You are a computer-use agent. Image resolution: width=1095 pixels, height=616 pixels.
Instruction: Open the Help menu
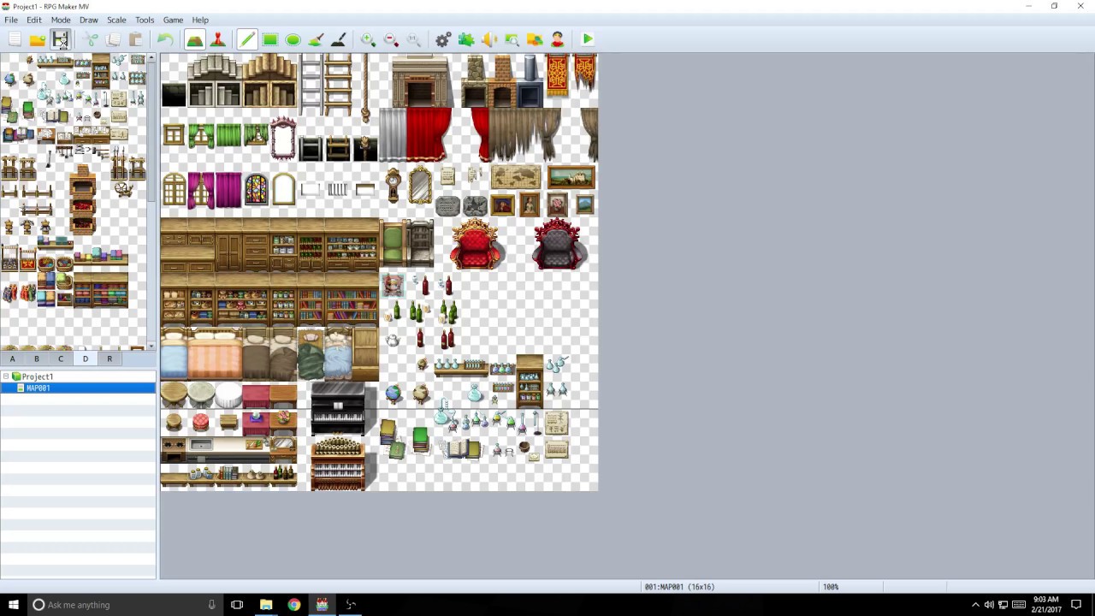pyautogui.click(x=200, y=20)
